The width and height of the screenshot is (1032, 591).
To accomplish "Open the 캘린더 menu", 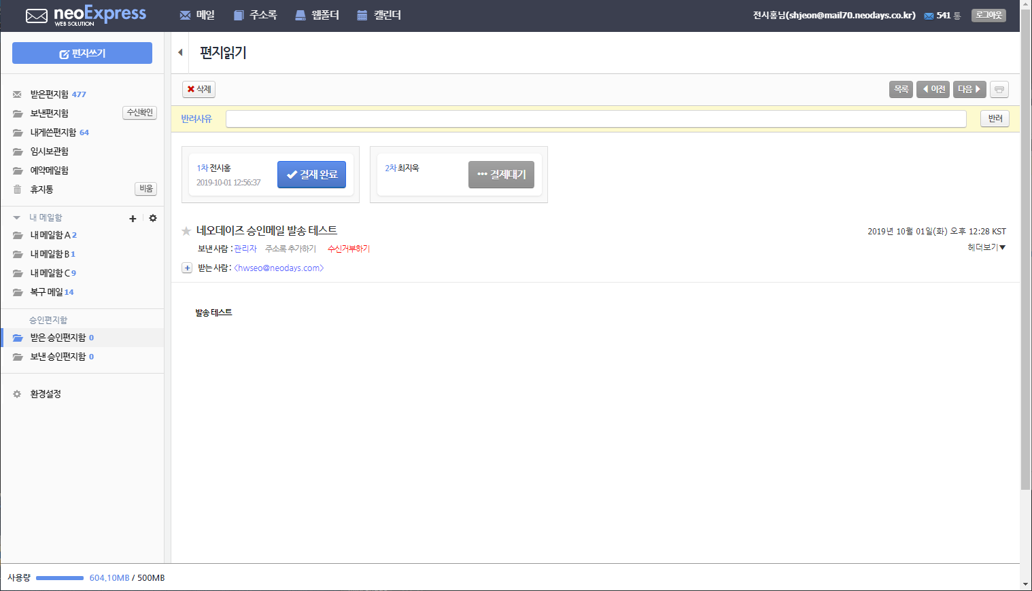I will 379,15.
